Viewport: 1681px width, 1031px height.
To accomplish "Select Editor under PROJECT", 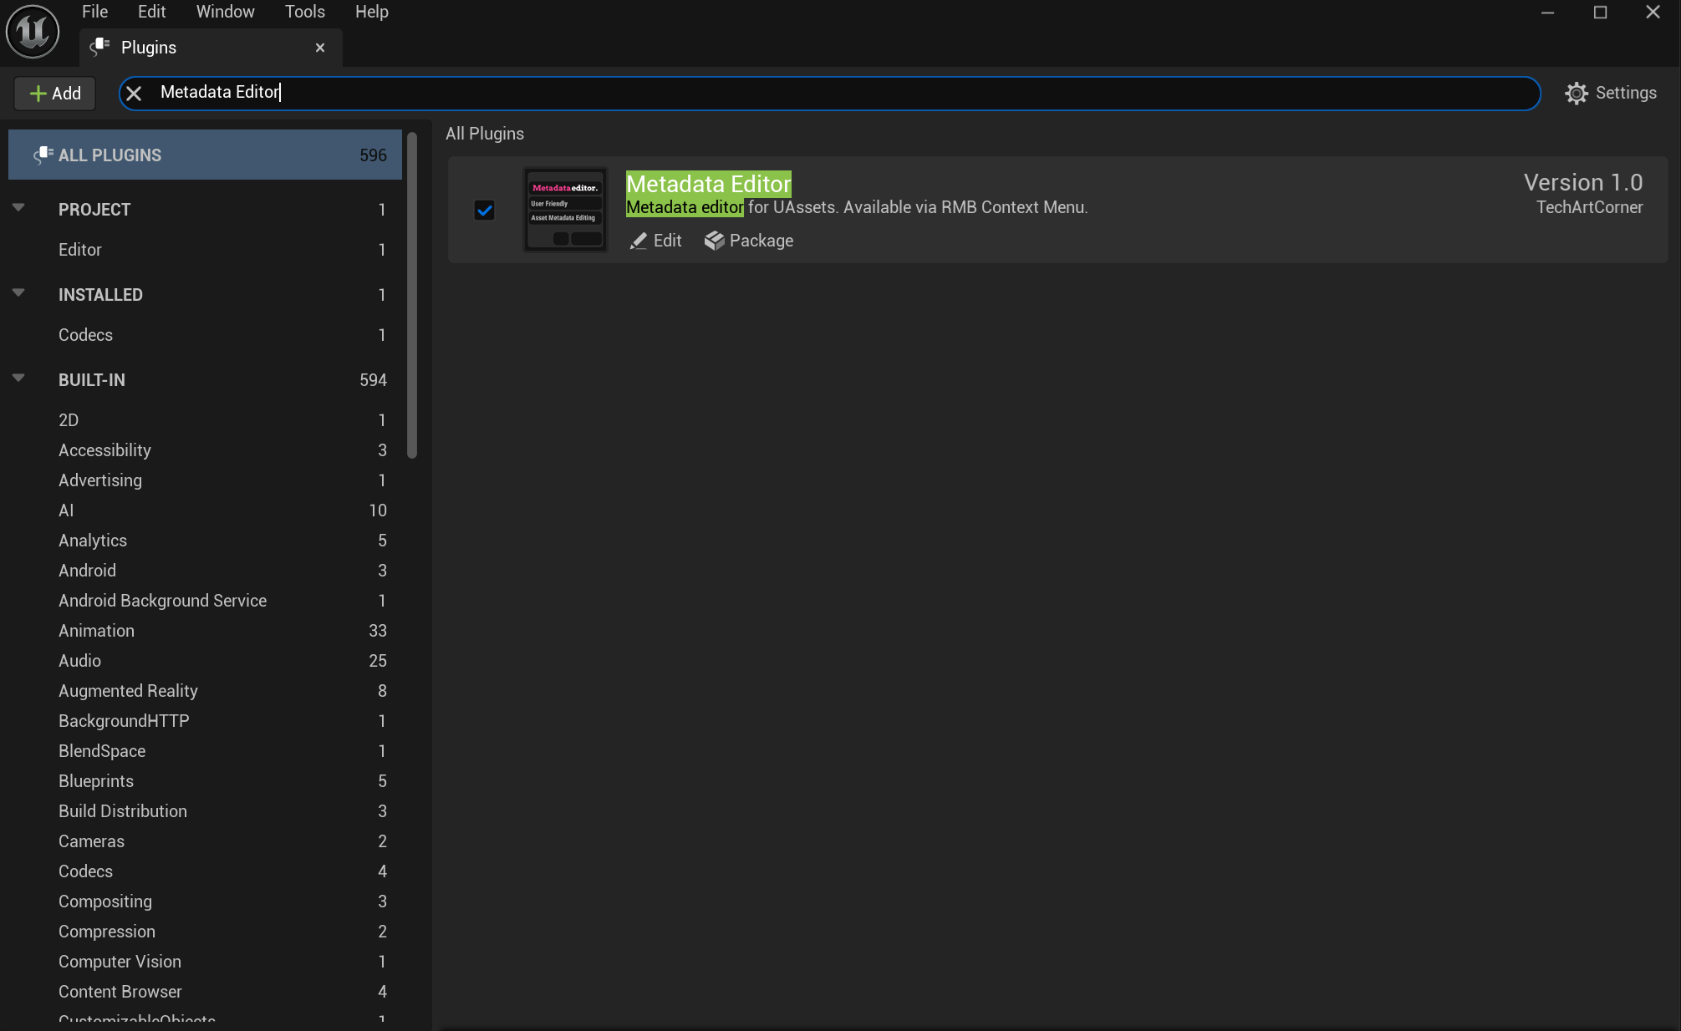I will (x=205, y=250).
